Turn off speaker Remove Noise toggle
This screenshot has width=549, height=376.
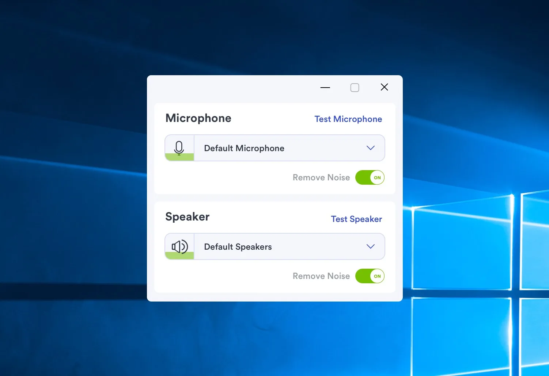click(370, 276)
